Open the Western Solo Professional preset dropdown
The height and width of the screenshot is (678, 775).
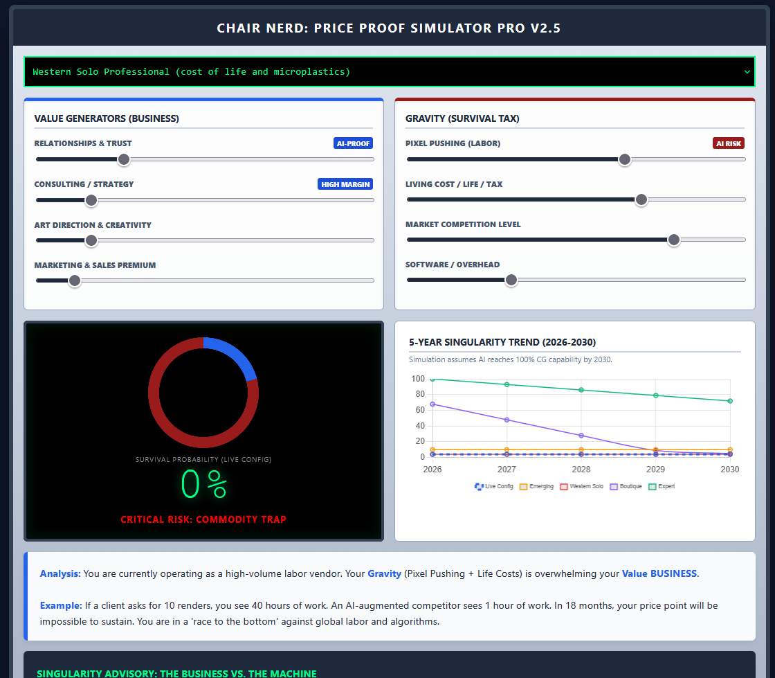click(x=390, y=72)
